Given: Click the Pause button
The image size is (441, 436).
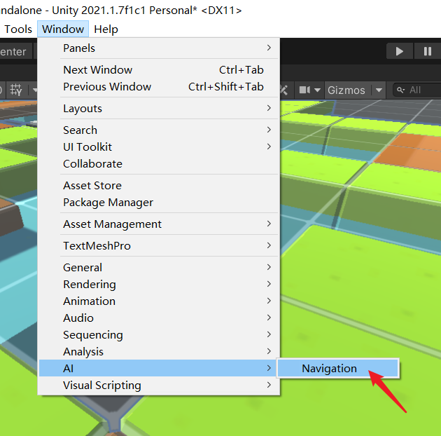Looking at the screenshot, I should [428, 51].
